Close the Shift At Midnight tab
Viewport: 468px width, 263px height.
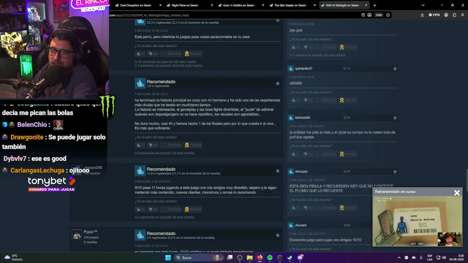tap(366, 5)
